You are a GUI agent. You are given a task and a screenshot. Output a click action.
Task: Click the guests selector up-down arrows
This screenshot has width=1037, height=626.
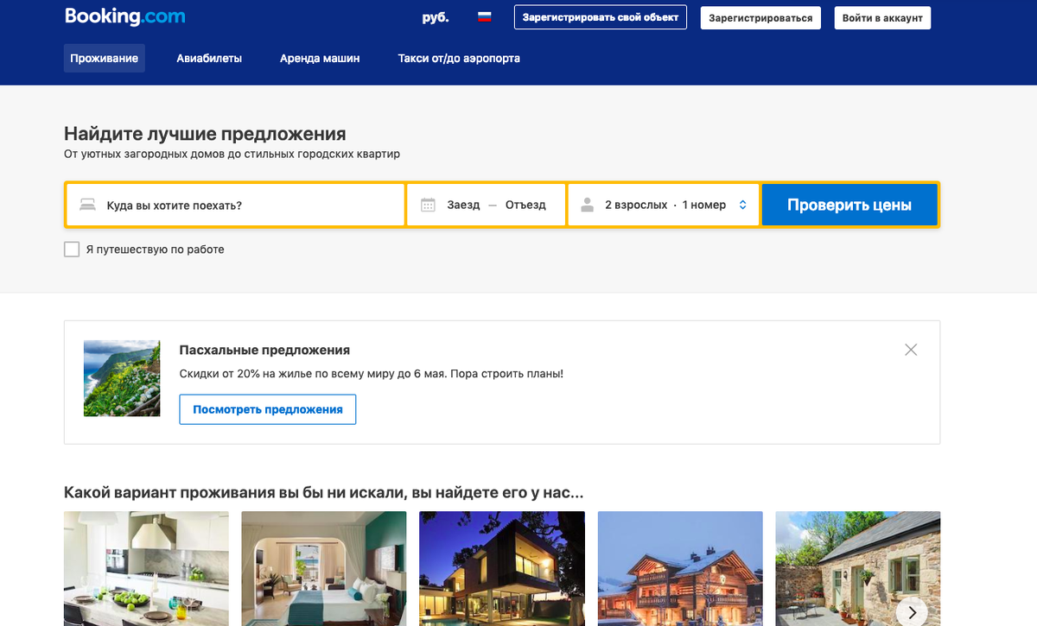click(742, 206)
